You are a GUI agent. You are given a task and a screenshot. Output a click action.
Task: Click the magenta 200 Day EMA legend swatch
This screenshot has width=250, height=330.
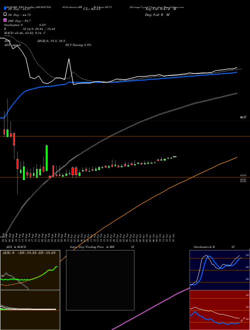[5, 20]
